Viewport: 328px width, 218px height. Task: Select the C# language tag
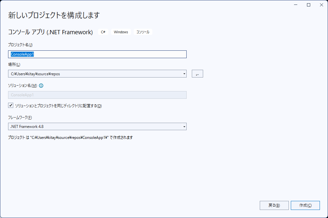coord(103,32)
